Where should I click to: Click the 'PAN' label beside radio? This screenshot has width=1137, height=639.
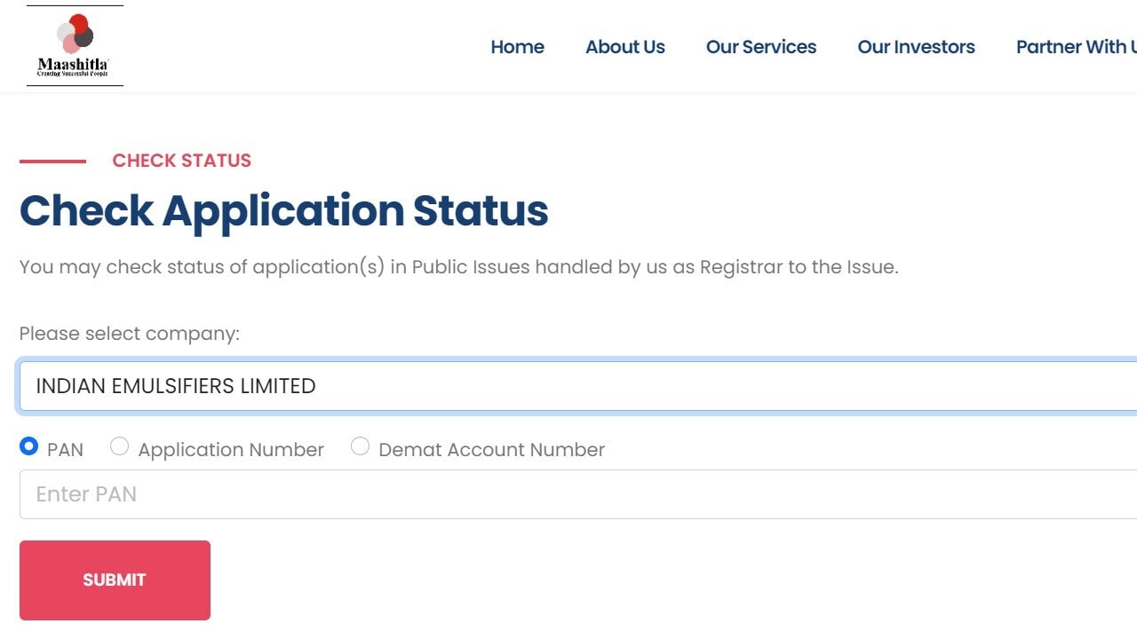point(65,450)
